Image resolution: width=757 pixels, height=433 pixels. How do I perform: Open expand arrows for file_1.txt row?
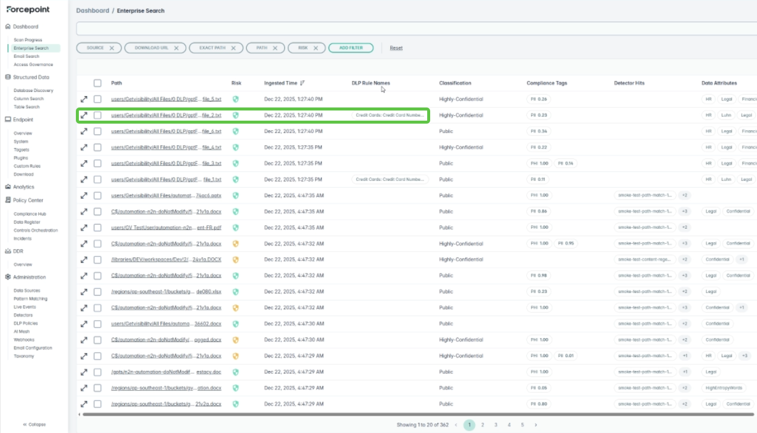84,179
